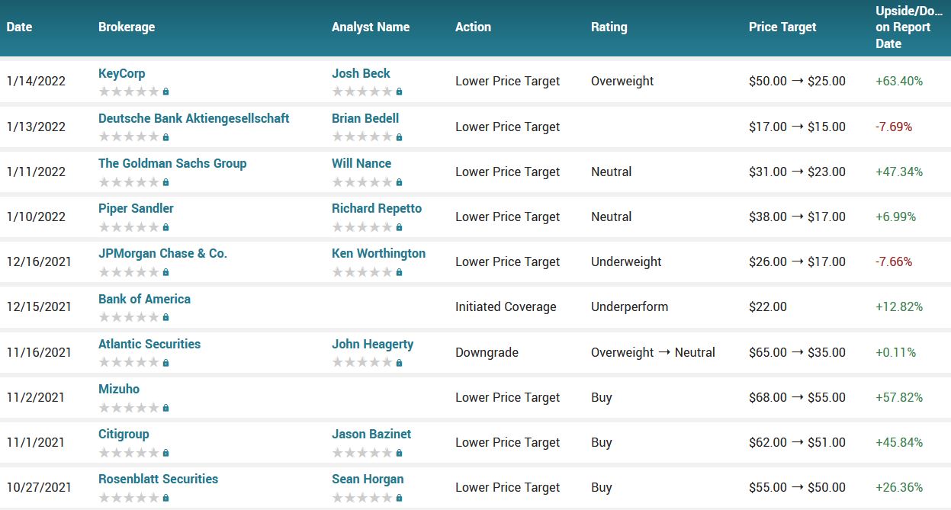This screenshot has width=951, height=510.
Task: Sort by Action column header
Action: (473, 27)
